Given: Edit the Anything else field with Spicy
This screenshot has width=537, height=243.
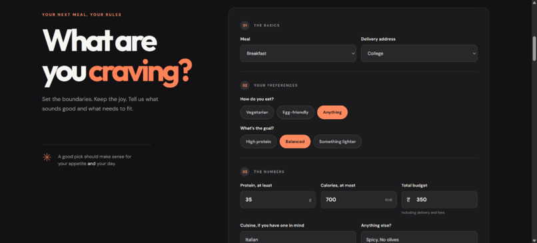Looking at the screenshot, I should [x=419, y=237].
